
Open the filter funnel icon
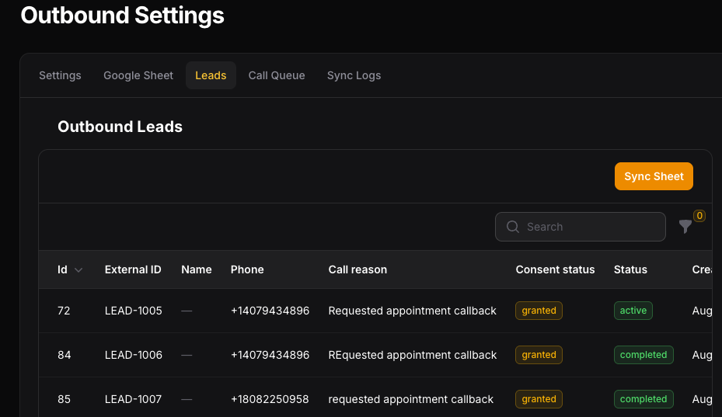685,227
